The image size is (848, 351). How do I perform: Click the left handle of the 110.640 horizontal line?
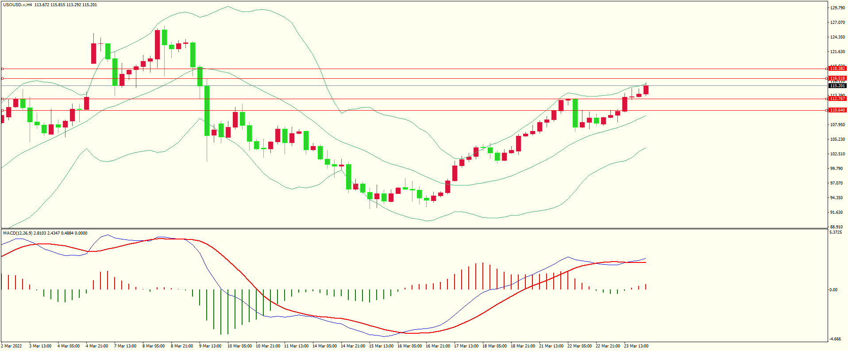pos(2,110)
